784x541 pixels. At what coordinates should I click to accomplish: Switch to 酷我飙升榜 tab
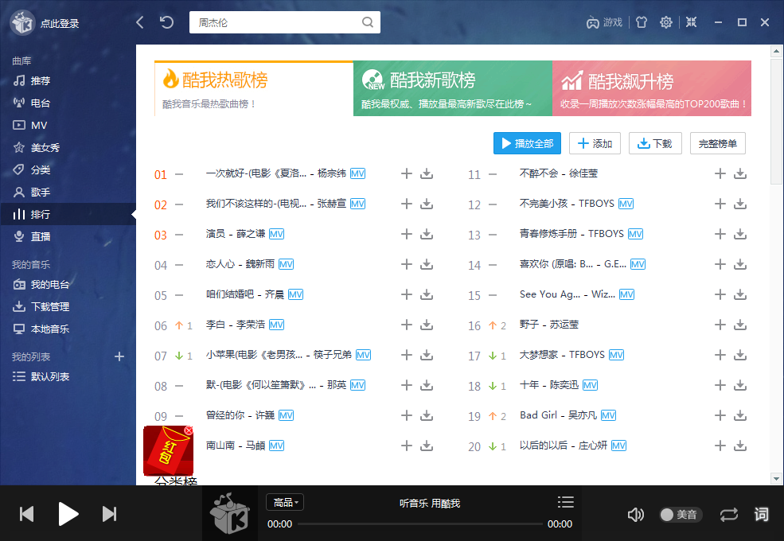point(652,88)
